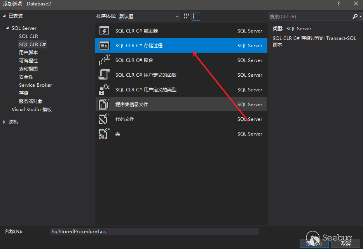Collapse the SQL Server tree node
This screenshot has width=363, height=249.
[7, 28]
